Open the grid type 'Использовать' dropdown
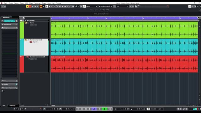This screenshot has height=113, width=201. [x=106, y=6]
